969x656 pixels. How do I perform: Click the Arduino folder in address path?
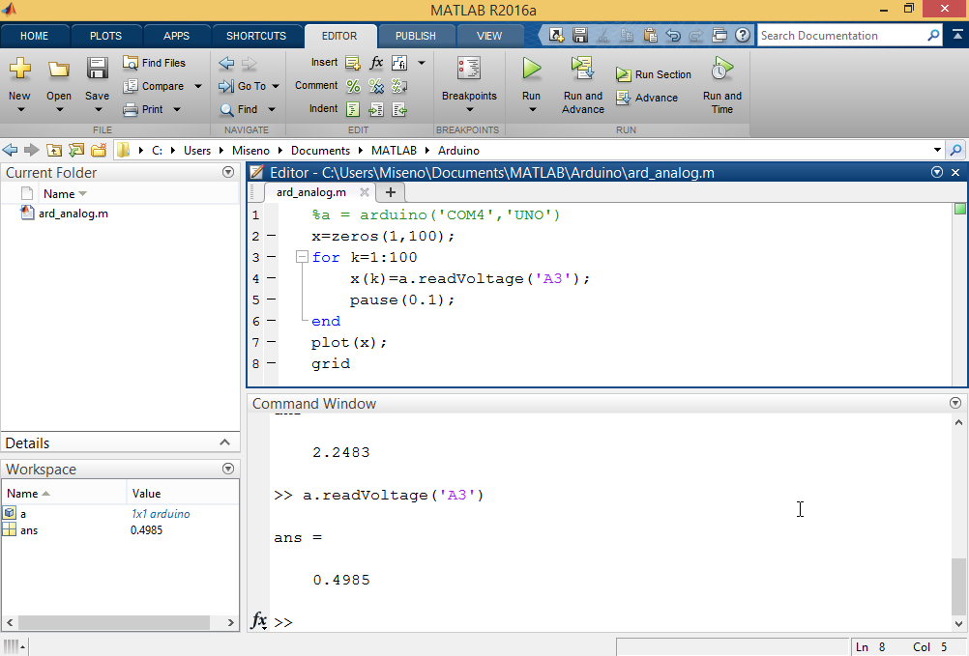click(x=458, y=151)
